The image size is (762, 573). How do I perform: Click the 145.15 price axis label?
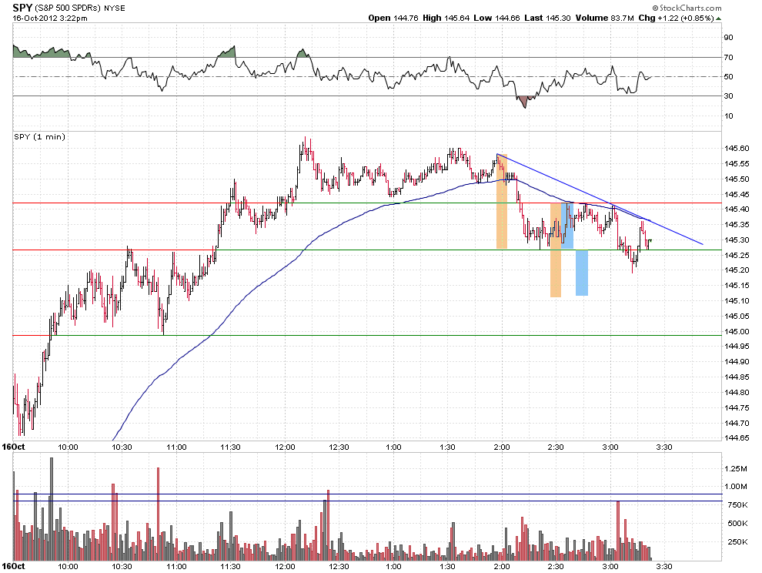click(x=737, y=286)
